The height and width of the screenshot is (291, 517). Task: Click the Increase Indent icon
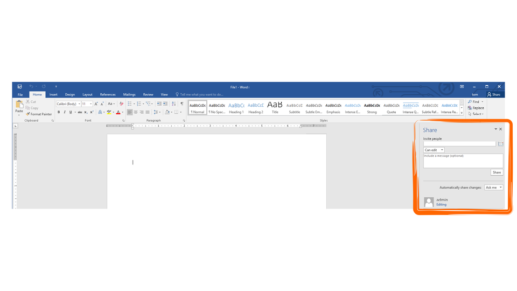165,103
